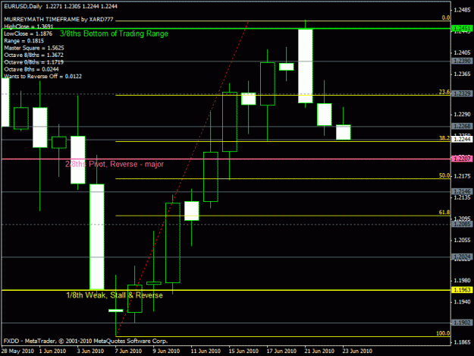Click the white 1.2244 current price tag
The height and width of the screenshot is (356, 474).
pyautogui.click(x=462, y=139)
